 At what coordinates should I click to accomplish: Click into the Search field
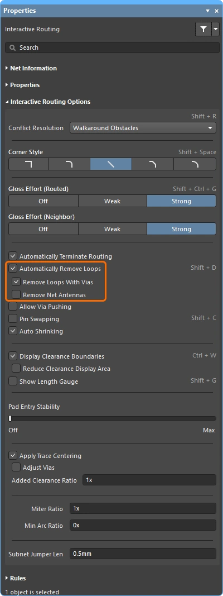coord(112,47)
